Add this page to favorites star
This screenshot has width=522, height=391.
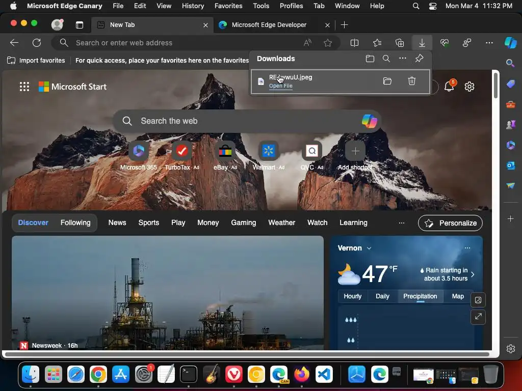(328, 43)
